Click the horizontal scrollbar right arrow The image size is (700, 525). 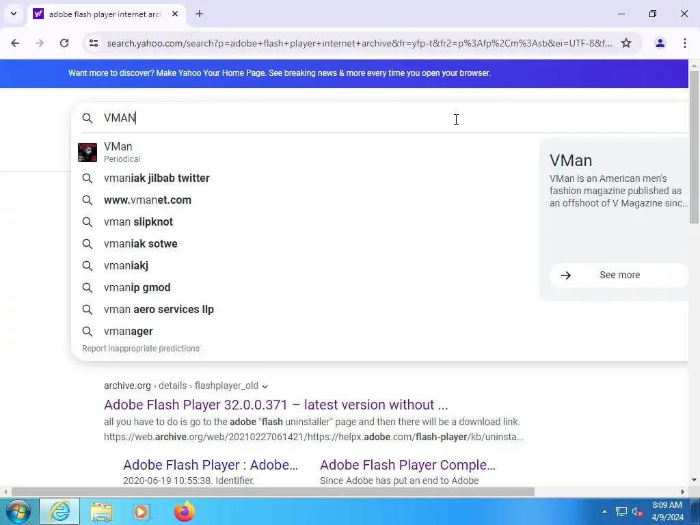[683, 492]
